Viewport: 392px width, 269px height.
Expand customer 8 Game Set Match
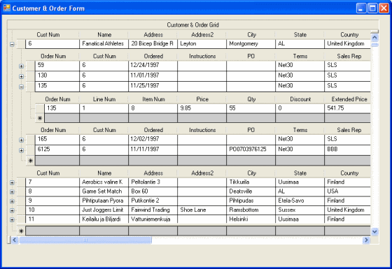[12, 192]
